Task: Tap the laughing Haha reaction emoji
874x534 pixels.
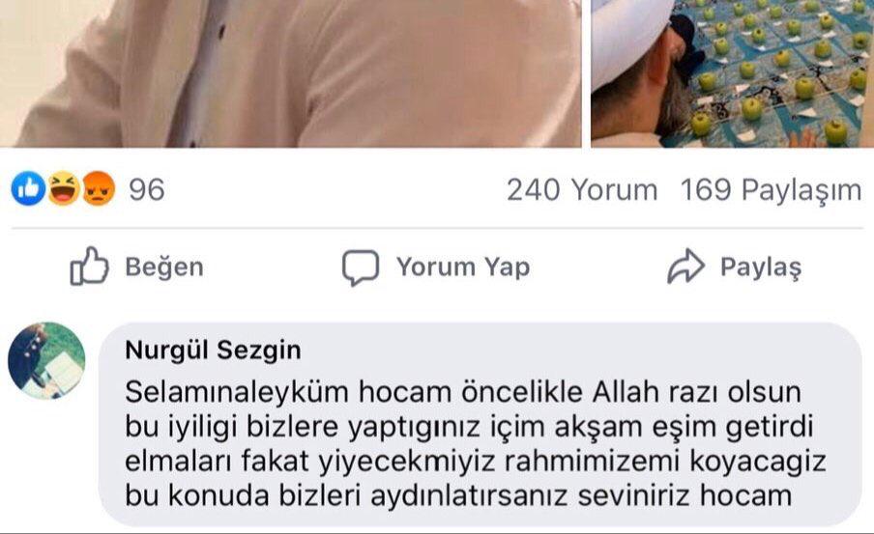Action: [x=64, y=188]
